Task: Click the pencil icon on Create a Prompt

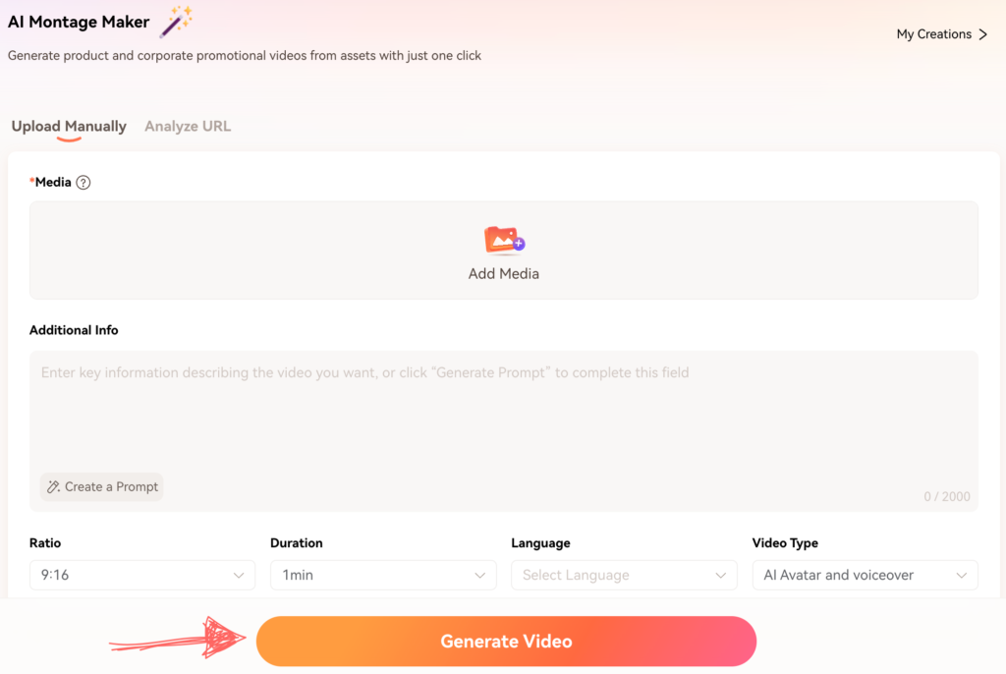Action: click(54, 487)
